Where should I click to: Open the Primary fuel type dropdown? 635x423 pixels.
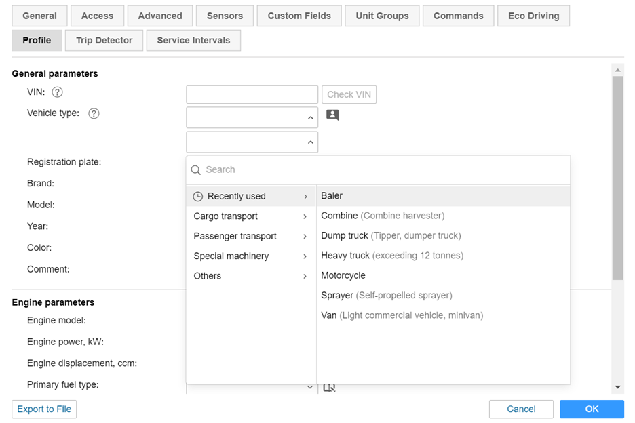click(x=310, y=387)
